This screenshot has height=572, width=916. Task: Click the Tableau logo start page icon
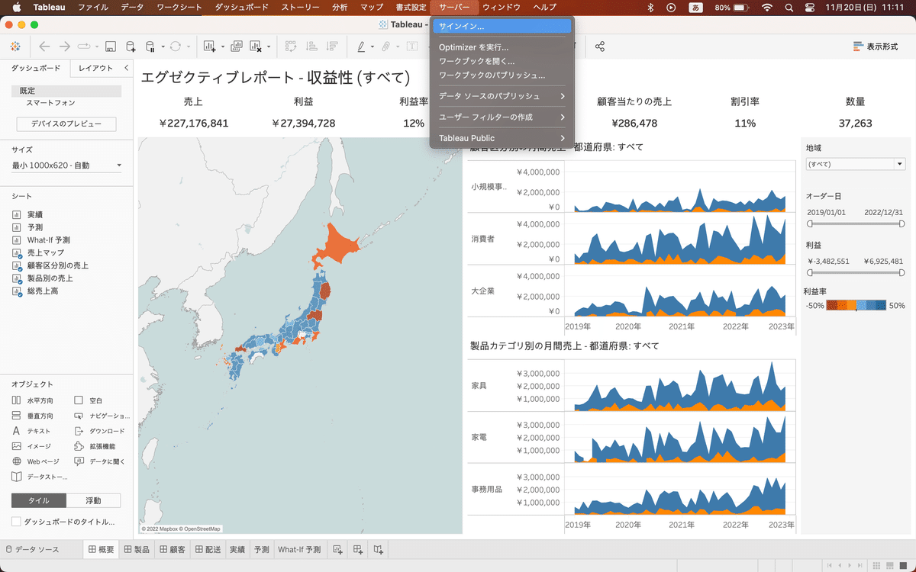coord(15,47)
